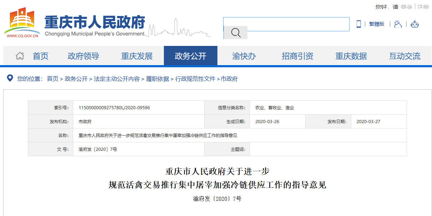
Task: Click the 政务公开 breadcrumb link
Action: point(76,79)
